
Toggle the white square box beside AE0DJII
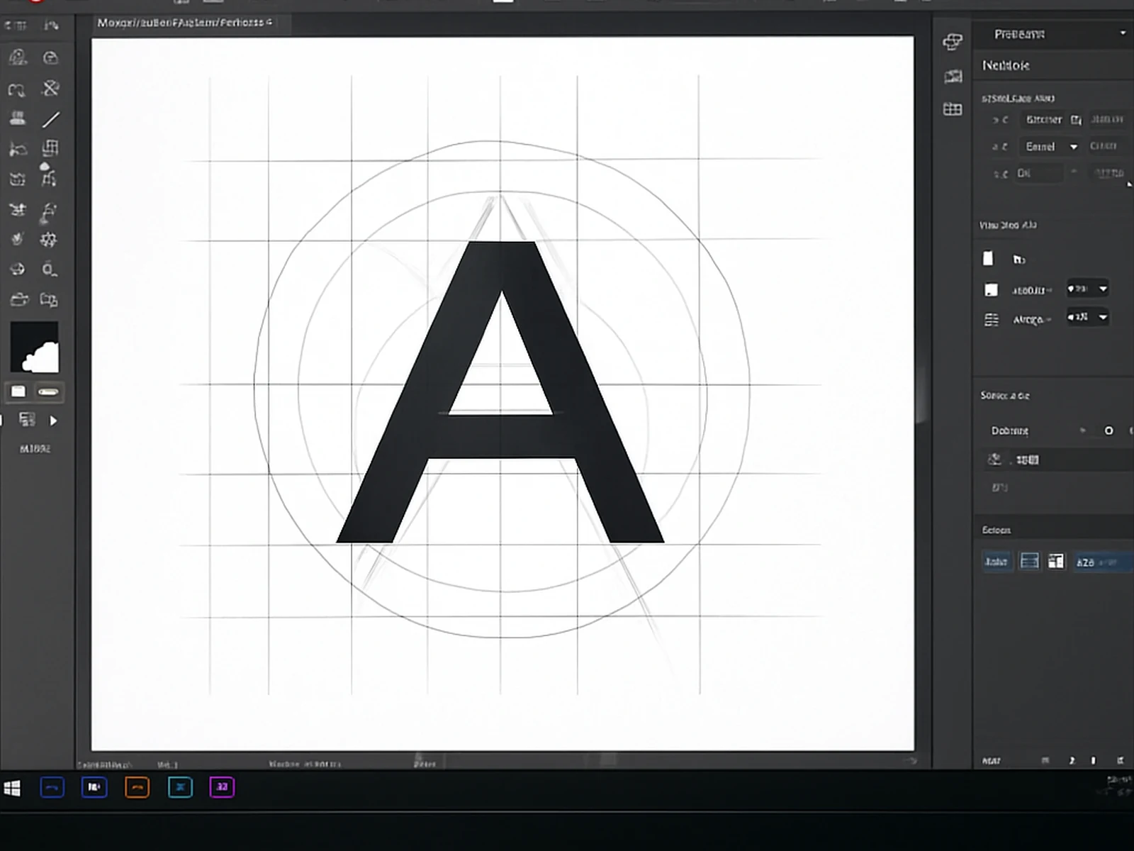point(991,290)
